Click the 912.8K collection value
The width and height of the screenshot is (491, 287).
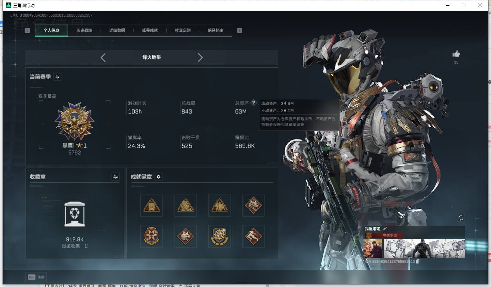tap(75, 239)
